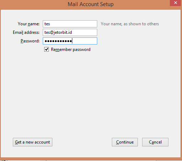Click the Mail Account Setup title bar

pyautogui.click(x=91, y=4)
